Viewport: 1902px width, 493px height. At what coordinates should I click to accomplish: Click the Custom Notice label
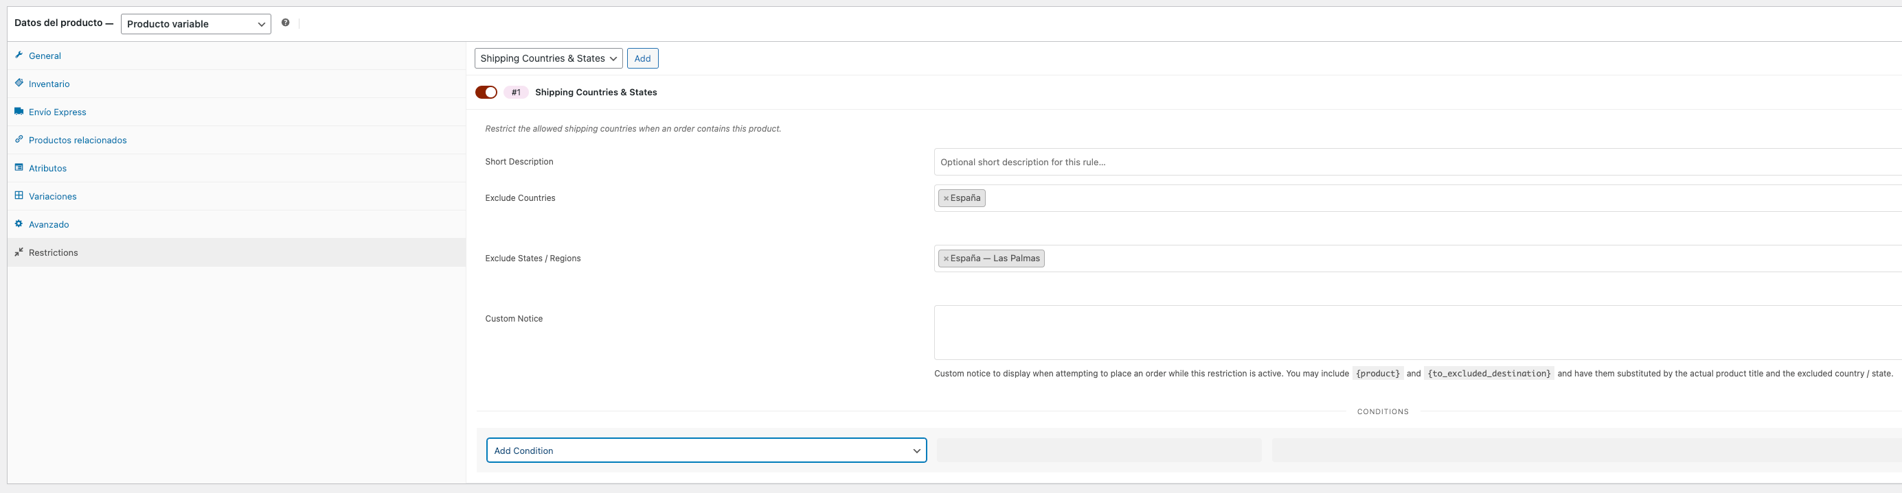click(514, 319)
